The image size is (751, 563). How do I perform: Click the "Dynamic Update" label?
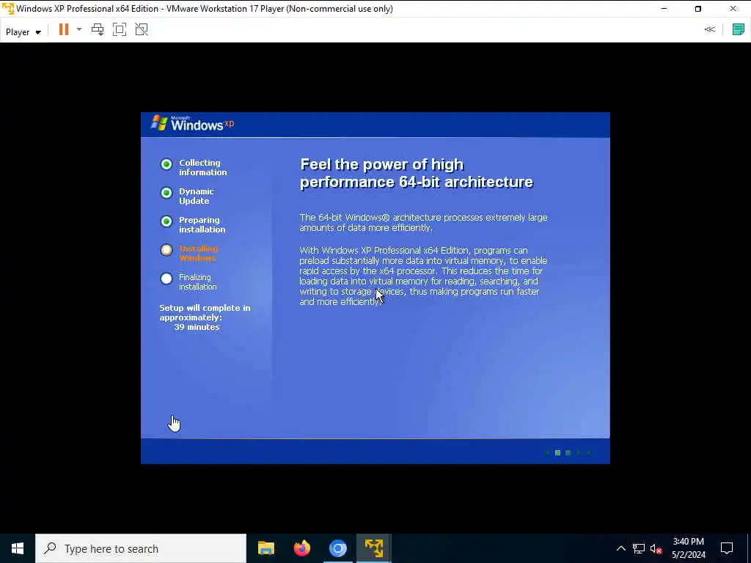coord(197,196)
